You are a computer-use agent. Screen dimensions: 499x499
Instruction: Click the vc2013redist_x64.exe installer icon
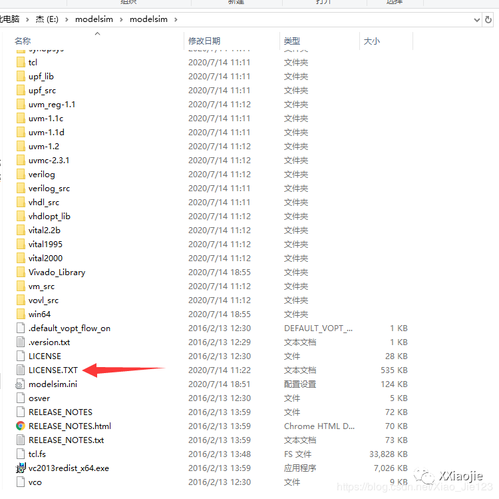click(21, 468)
